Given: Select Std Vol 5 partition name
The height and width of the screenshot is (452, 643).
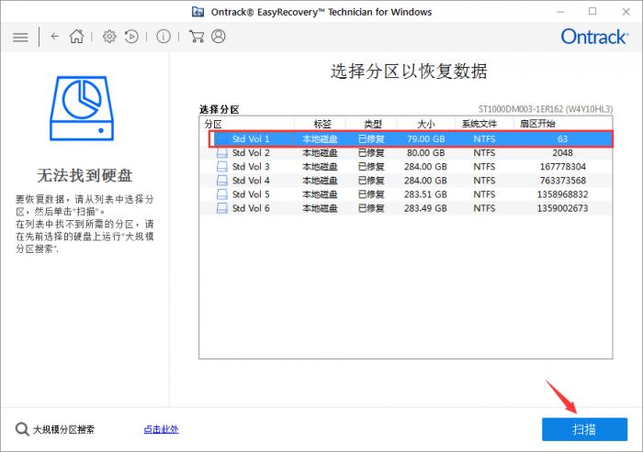Looking at the screenshot, I should tap(251, 194).
